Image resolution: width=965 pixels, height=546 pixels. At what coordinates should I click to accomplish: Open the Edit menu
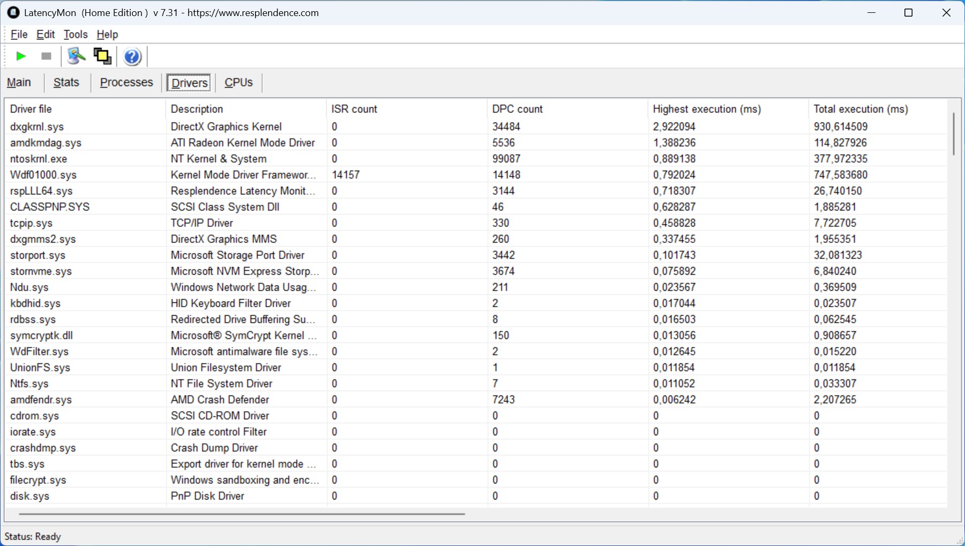click(x=46, y=34)
